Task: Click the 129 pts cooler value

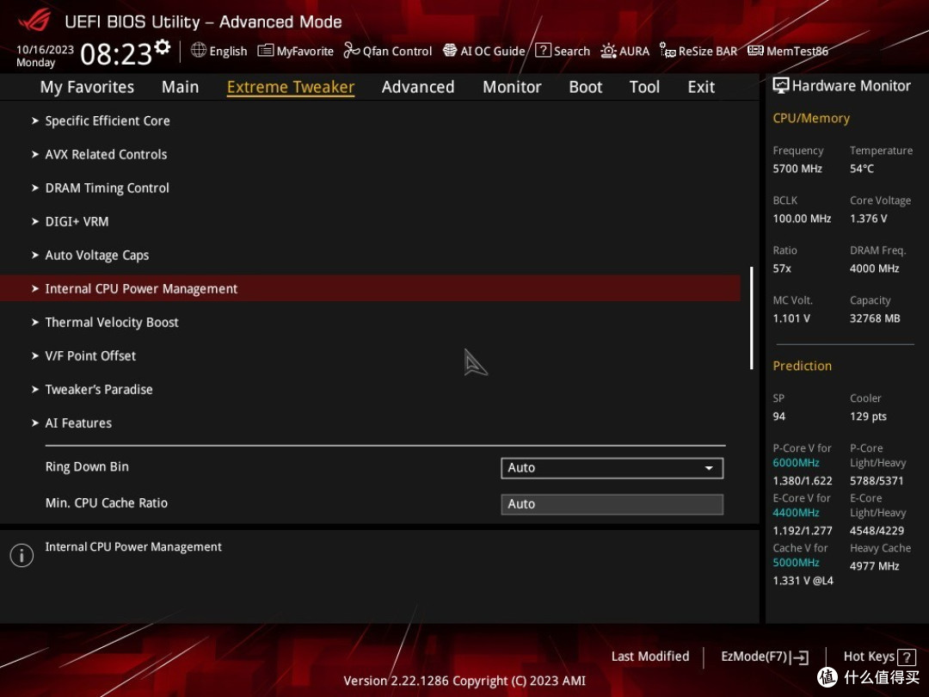Action: coord(868,416)
